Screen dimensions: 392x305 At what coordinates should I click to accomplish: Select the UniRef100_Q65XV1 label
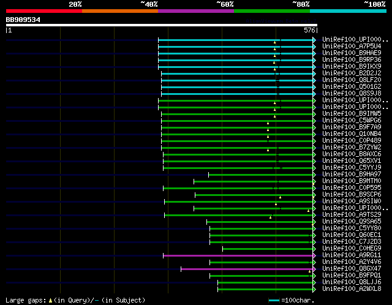click(x=352, y=161)
